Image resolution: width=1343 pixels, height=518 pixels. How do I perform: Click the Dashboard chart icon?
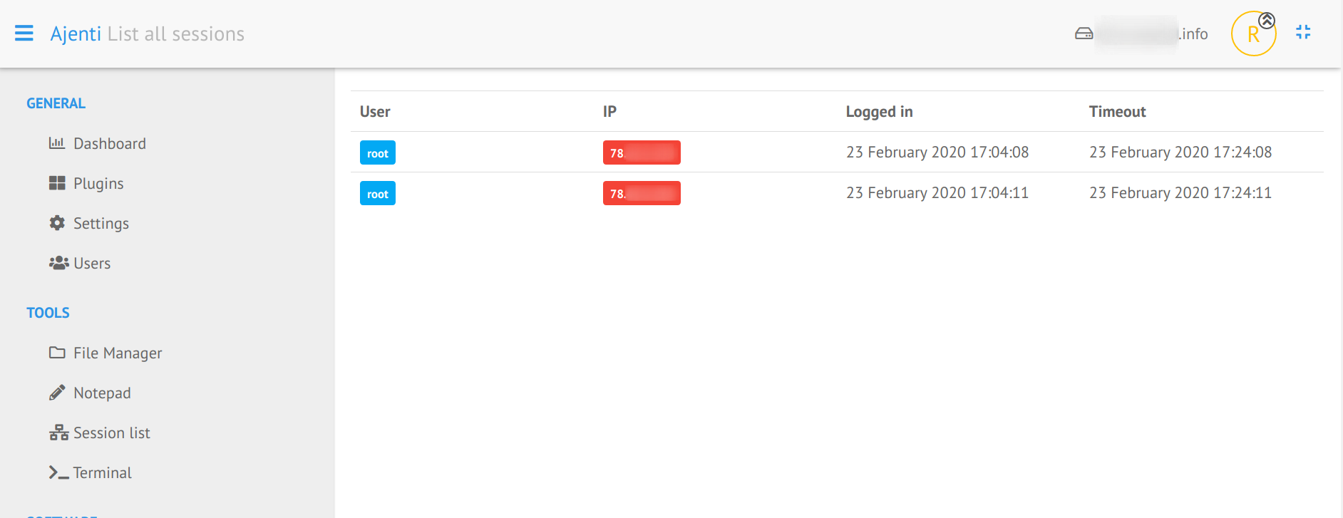pos(57,143)
